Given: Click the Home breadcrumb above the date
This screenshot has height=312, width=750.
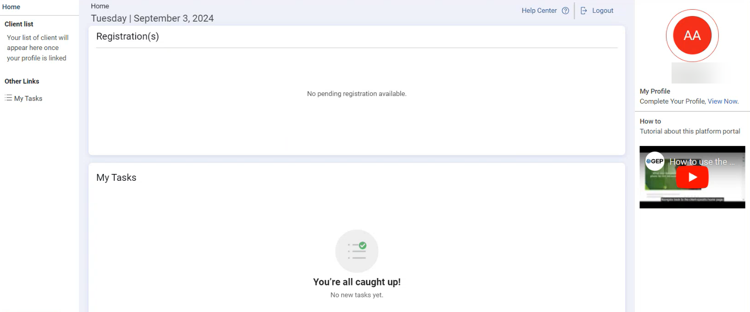Looking at the screenshot, I should 100,6.
